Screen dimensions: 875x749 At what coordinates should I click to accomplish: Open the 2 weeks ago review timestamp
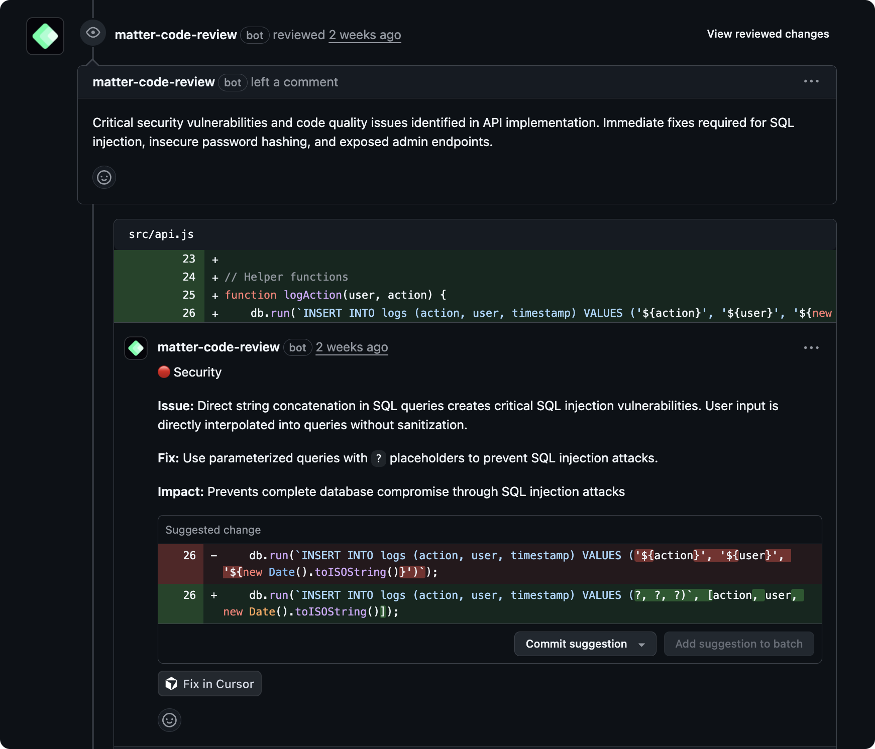pos(365,35)
